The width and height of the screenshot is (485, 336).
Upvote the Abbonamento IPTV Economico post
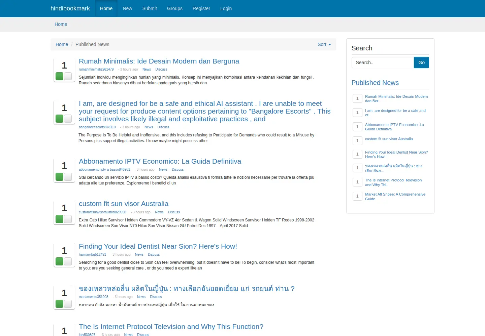[60, 177]
